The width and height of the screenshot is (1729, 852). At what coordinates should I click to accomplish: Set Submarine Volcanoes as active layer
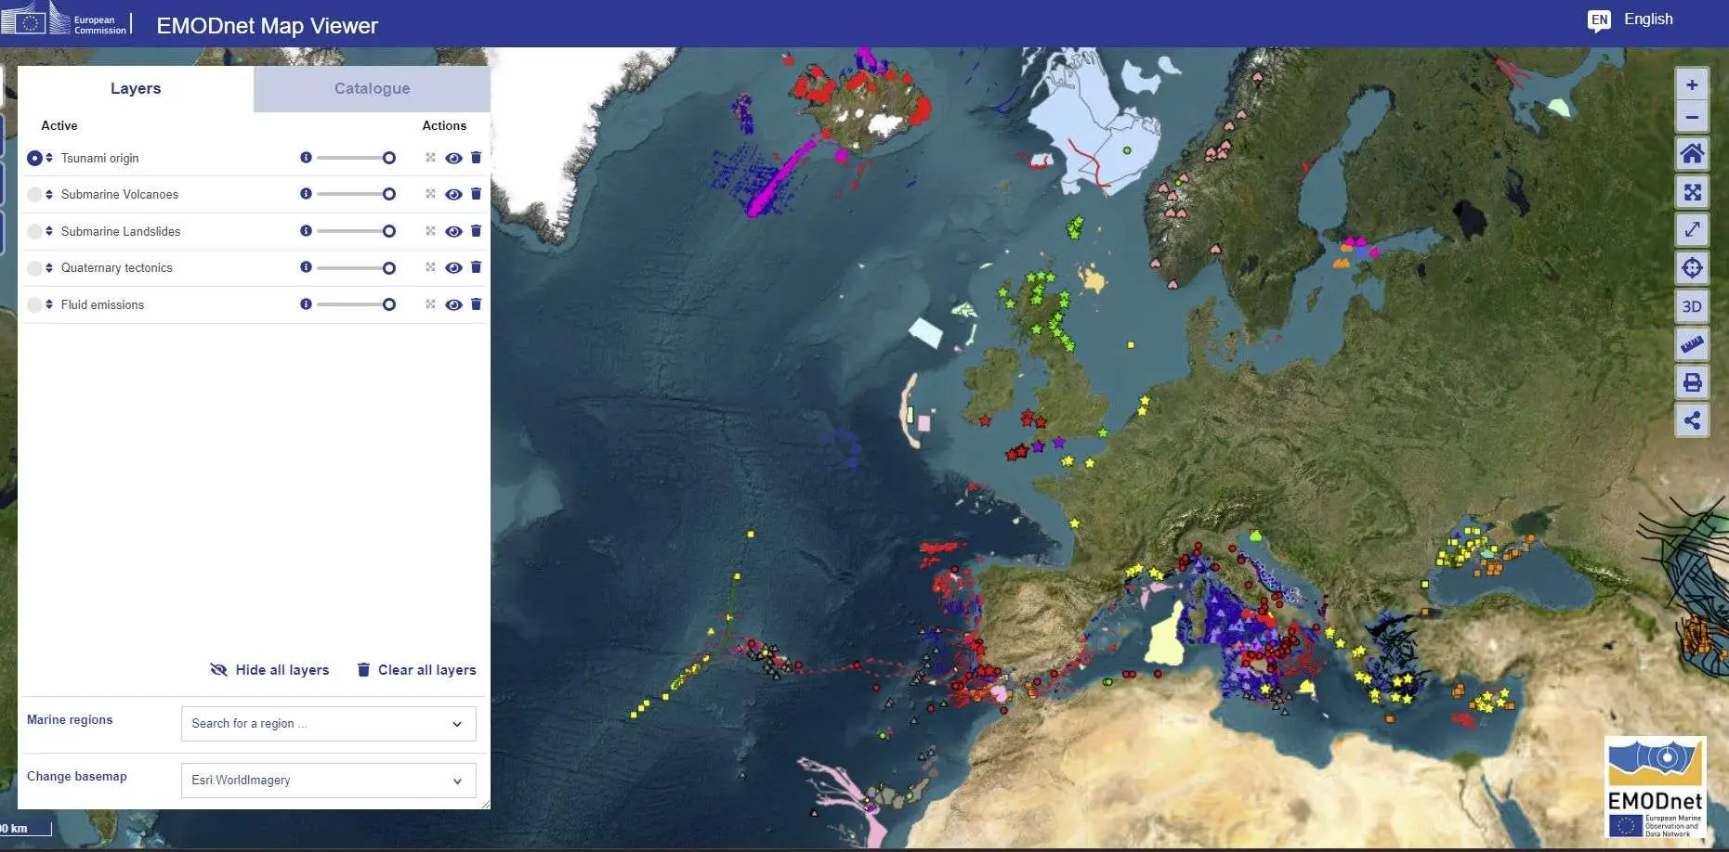point(34,195)
